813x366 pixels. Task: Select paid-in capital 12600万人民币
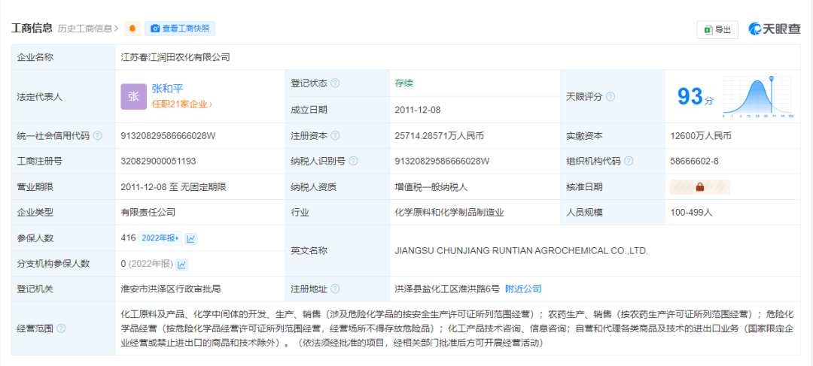click(701, 136)
